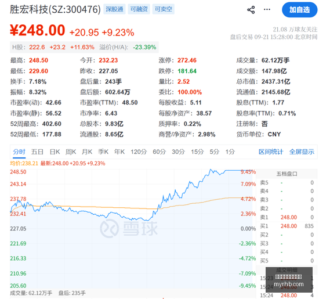319x299 pixels.
Task: Select the 季K tab
Action: coord(103,152)
